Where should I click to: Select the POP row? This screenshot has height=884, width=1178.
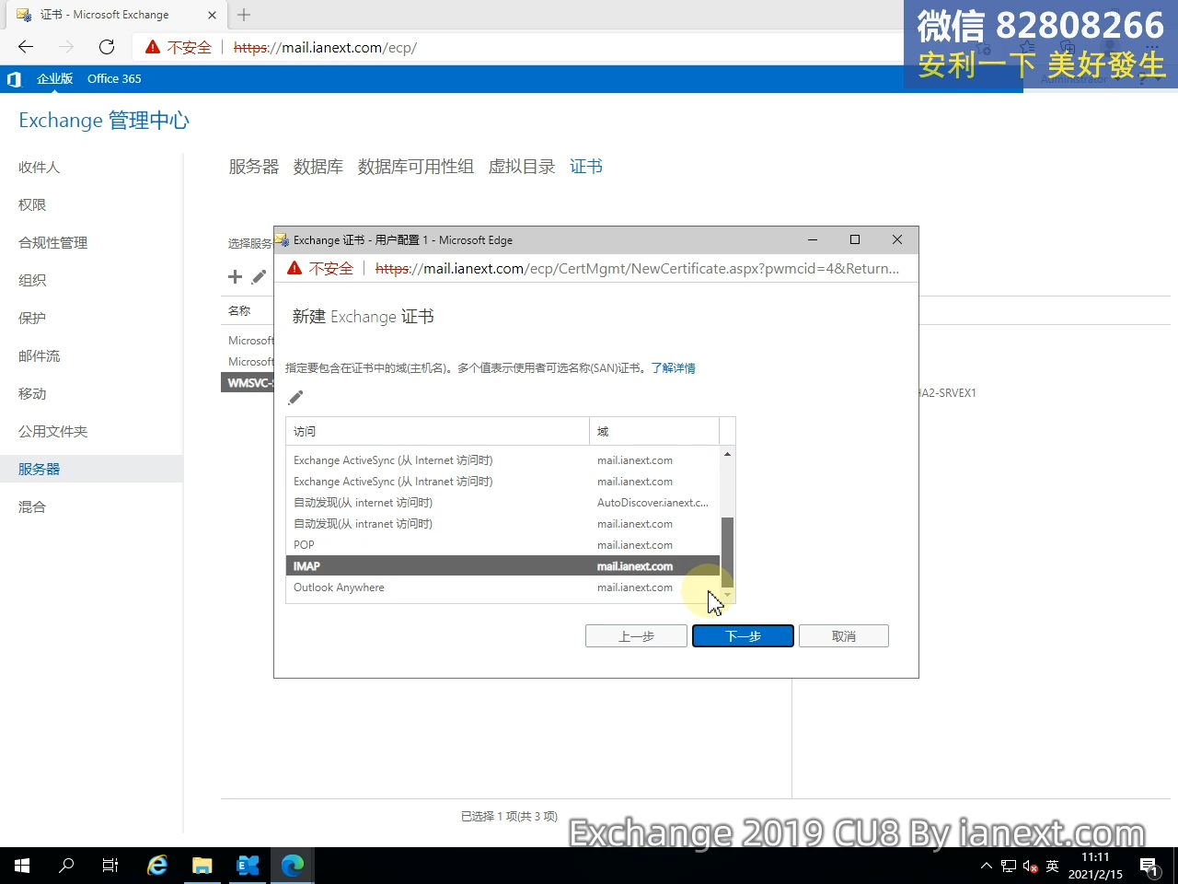coord(502,545)
